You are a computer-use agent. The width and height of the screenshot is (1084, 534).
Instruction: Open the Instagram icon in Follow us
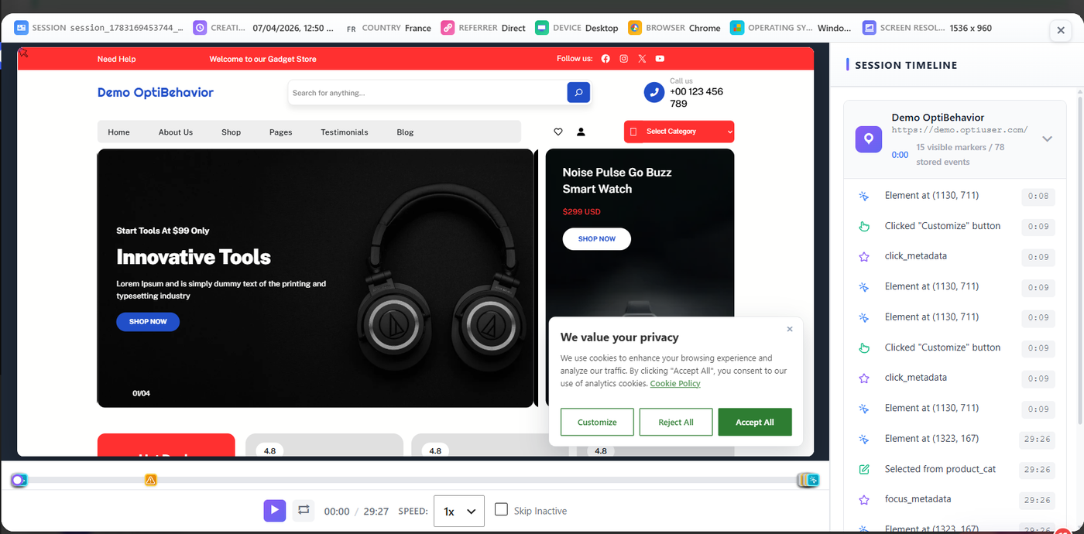(623, 59)
